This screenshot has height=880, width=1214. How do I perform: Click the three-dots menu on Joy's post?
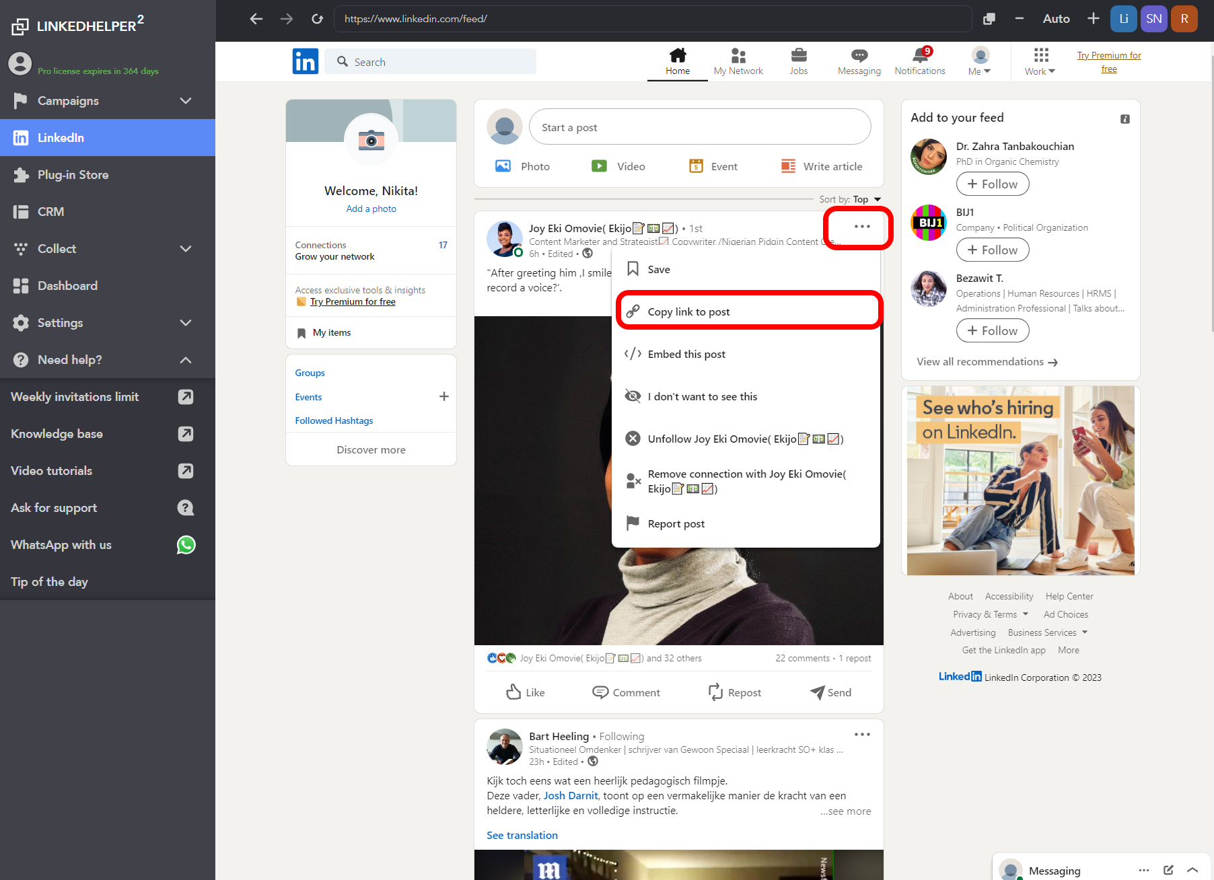coord(861,227)
